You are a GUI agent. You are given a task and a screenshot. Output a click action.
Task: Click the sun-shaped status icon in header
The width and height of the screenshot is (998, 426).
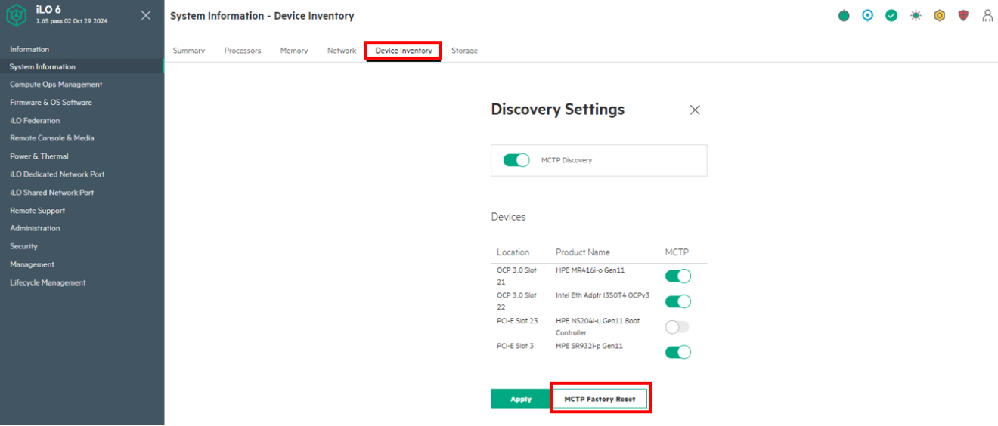pyautogui.click(x=916, y=16)
